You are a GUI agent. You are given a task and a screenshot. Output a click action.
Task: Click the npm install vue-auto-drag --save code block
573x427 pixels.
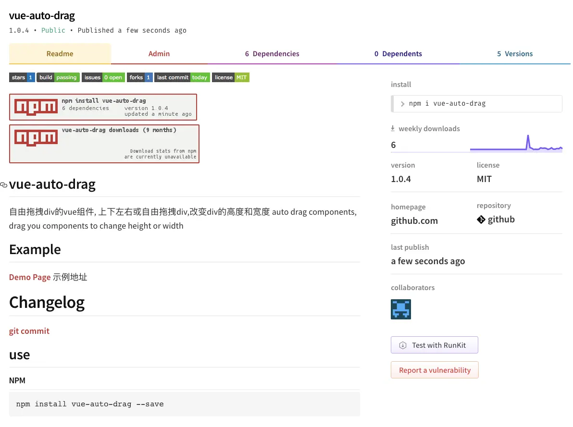pos(185,404)
